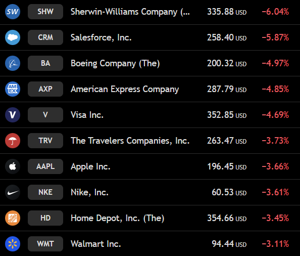Click the American Express logo icon

[13, 89]
